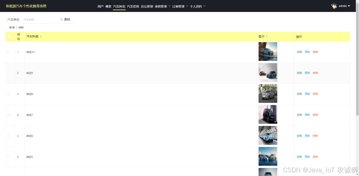The image size is (359, 176).
Task: Click the 汽车种类 search input field
Action: (x=37, y=20)
